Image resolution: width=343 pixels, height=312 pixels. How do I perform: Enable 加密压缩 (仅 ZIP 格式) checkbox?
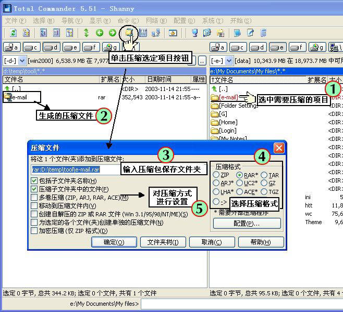[34, 231]
